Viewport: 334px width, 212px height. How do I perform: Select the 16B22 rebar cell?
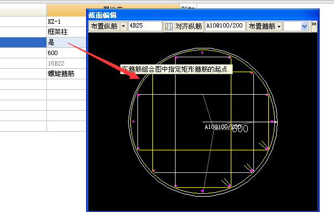(66, 63)
